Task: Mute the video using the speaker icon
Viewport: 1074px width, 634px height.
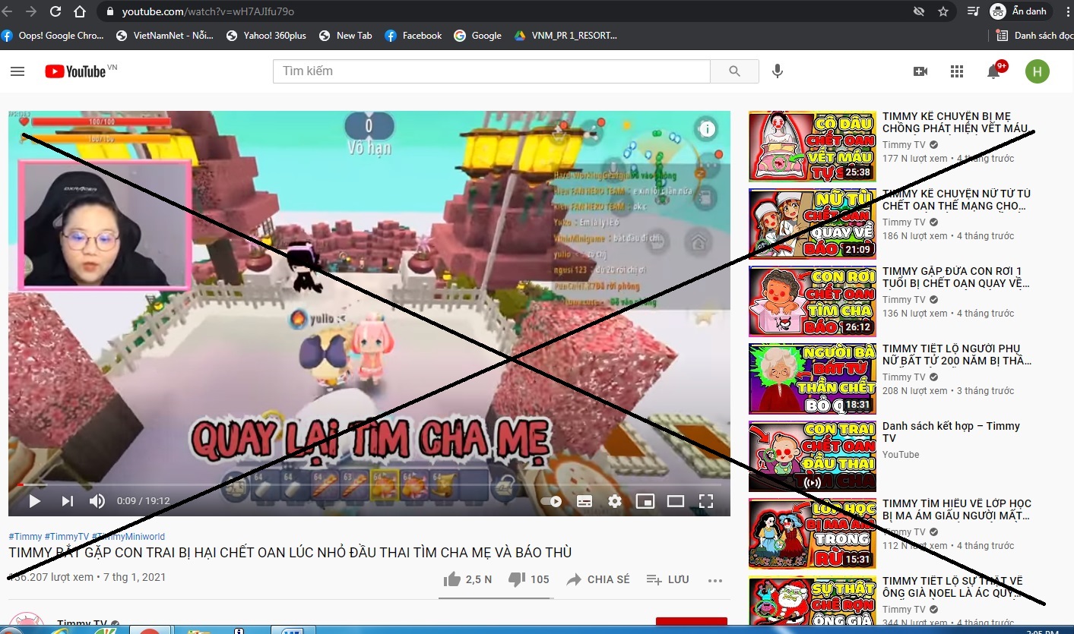Action: tap(97, 501)
